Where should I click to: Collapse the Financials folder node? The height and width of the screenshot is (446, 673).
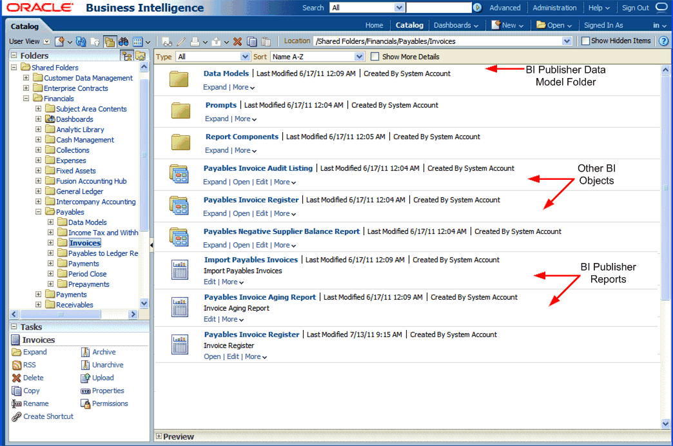[26, 99]
